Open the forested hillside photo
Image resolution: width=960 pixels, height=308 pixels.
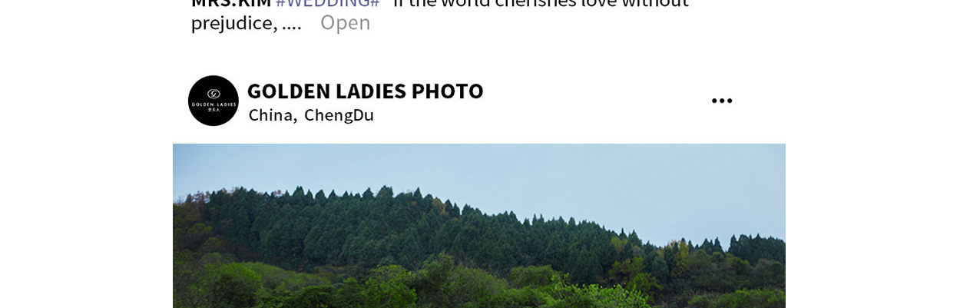coord(479,226)
